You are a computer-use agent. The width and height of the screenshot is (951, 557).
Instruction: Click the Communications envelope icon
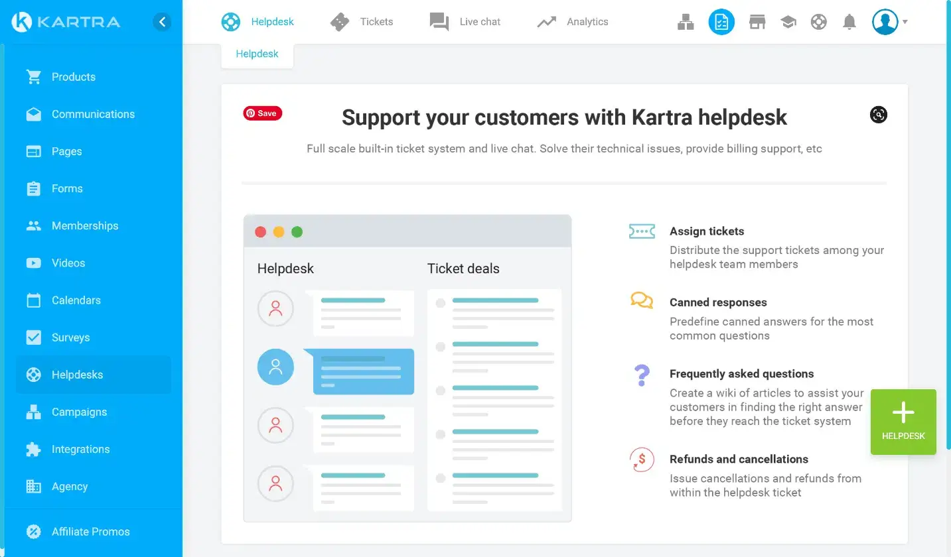click(x=33, y=114)
